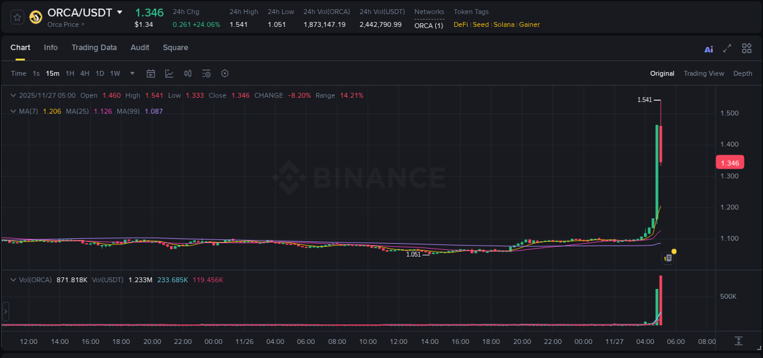Open the date range calendar picker
The height and width of the screenshot is (358, 763).
click(x=151, y=73)
